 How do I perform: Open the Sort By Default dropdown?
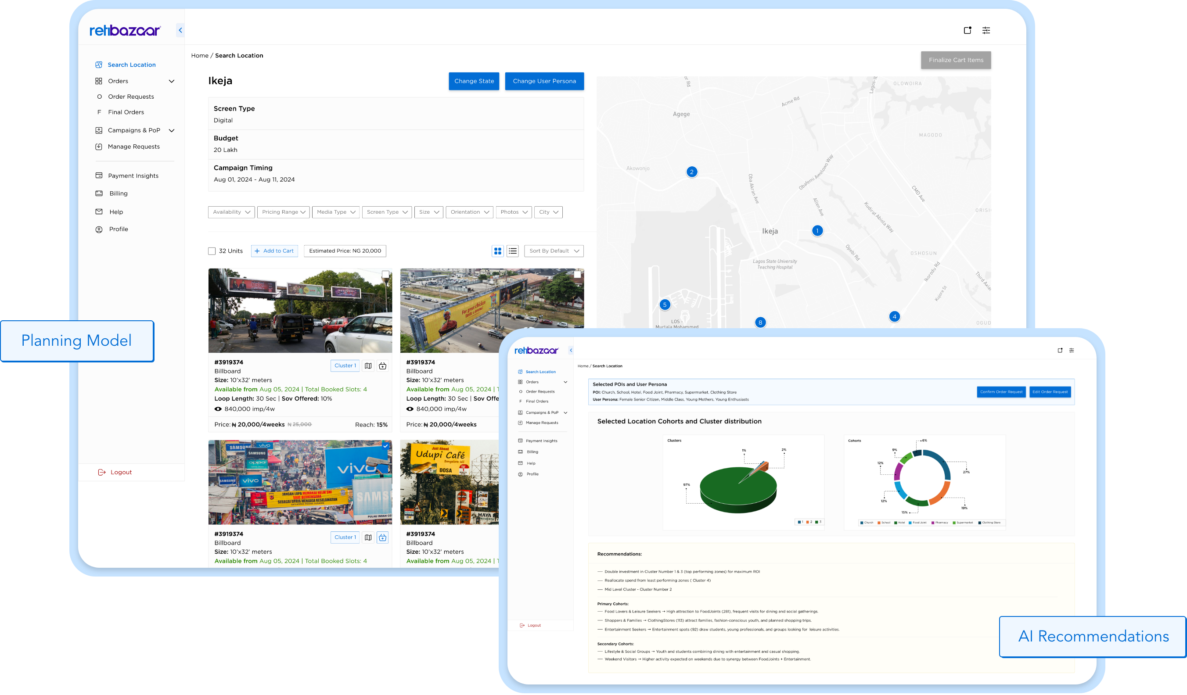coord(554,251)
